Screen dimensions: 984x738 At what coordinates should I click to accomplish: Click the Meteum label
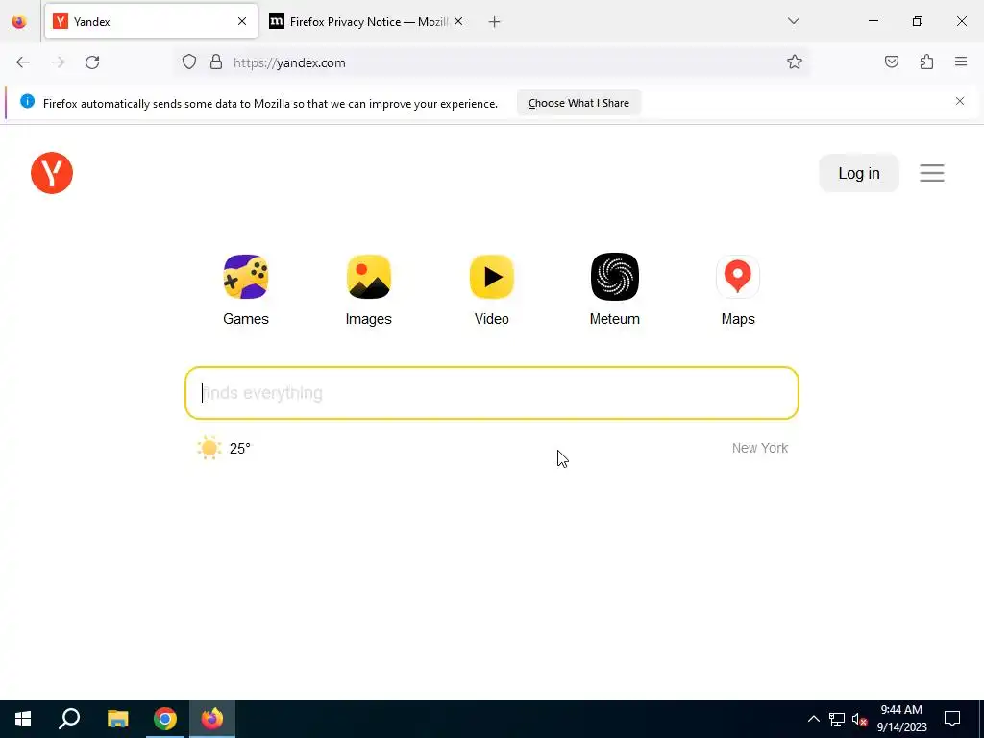point(614,319)
